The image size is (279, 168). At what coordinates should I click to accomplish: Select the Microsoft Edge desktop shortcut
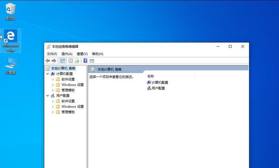10,41
